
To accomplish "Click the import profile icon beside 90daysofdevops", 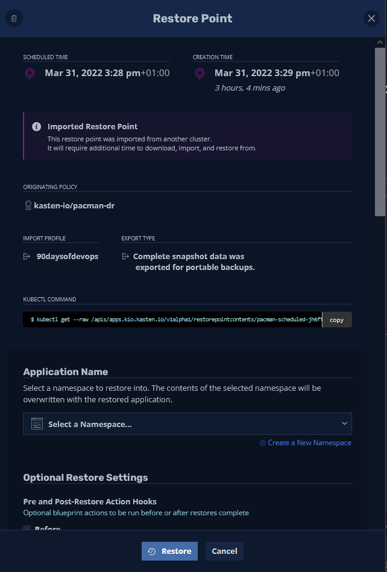I will click(x=27, y=257).
